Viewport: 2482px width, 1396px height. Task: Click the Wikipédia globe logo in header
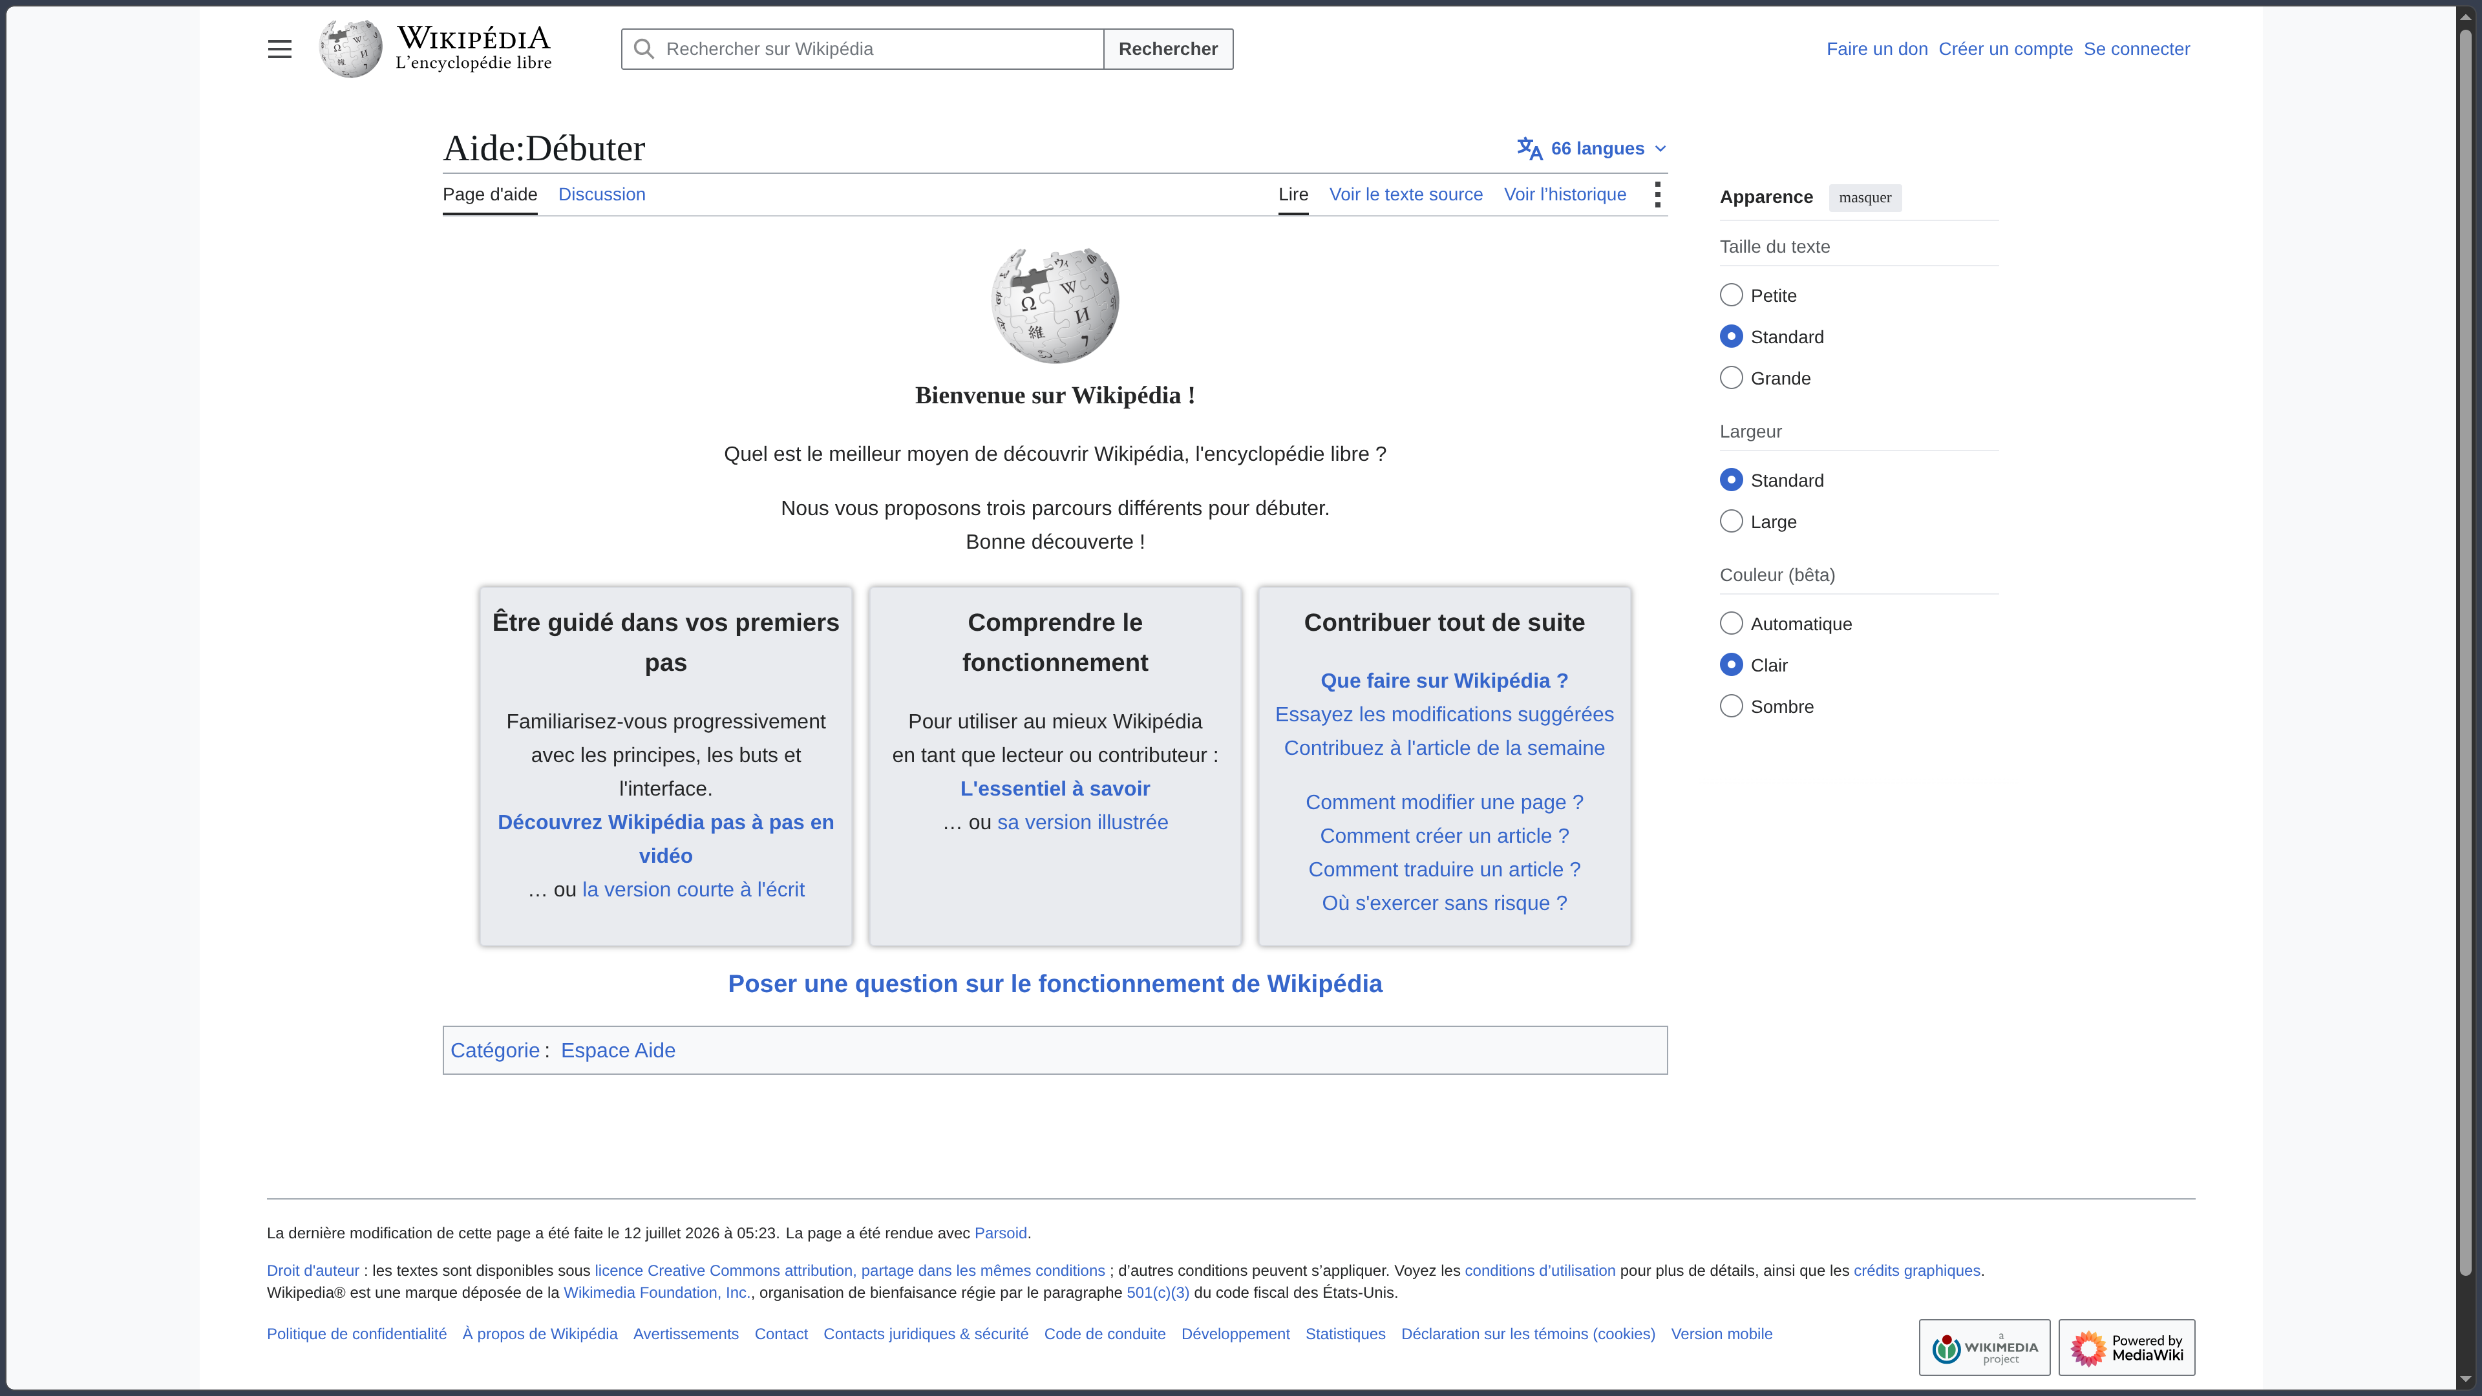pyautogui.click(x=351, y=49)
